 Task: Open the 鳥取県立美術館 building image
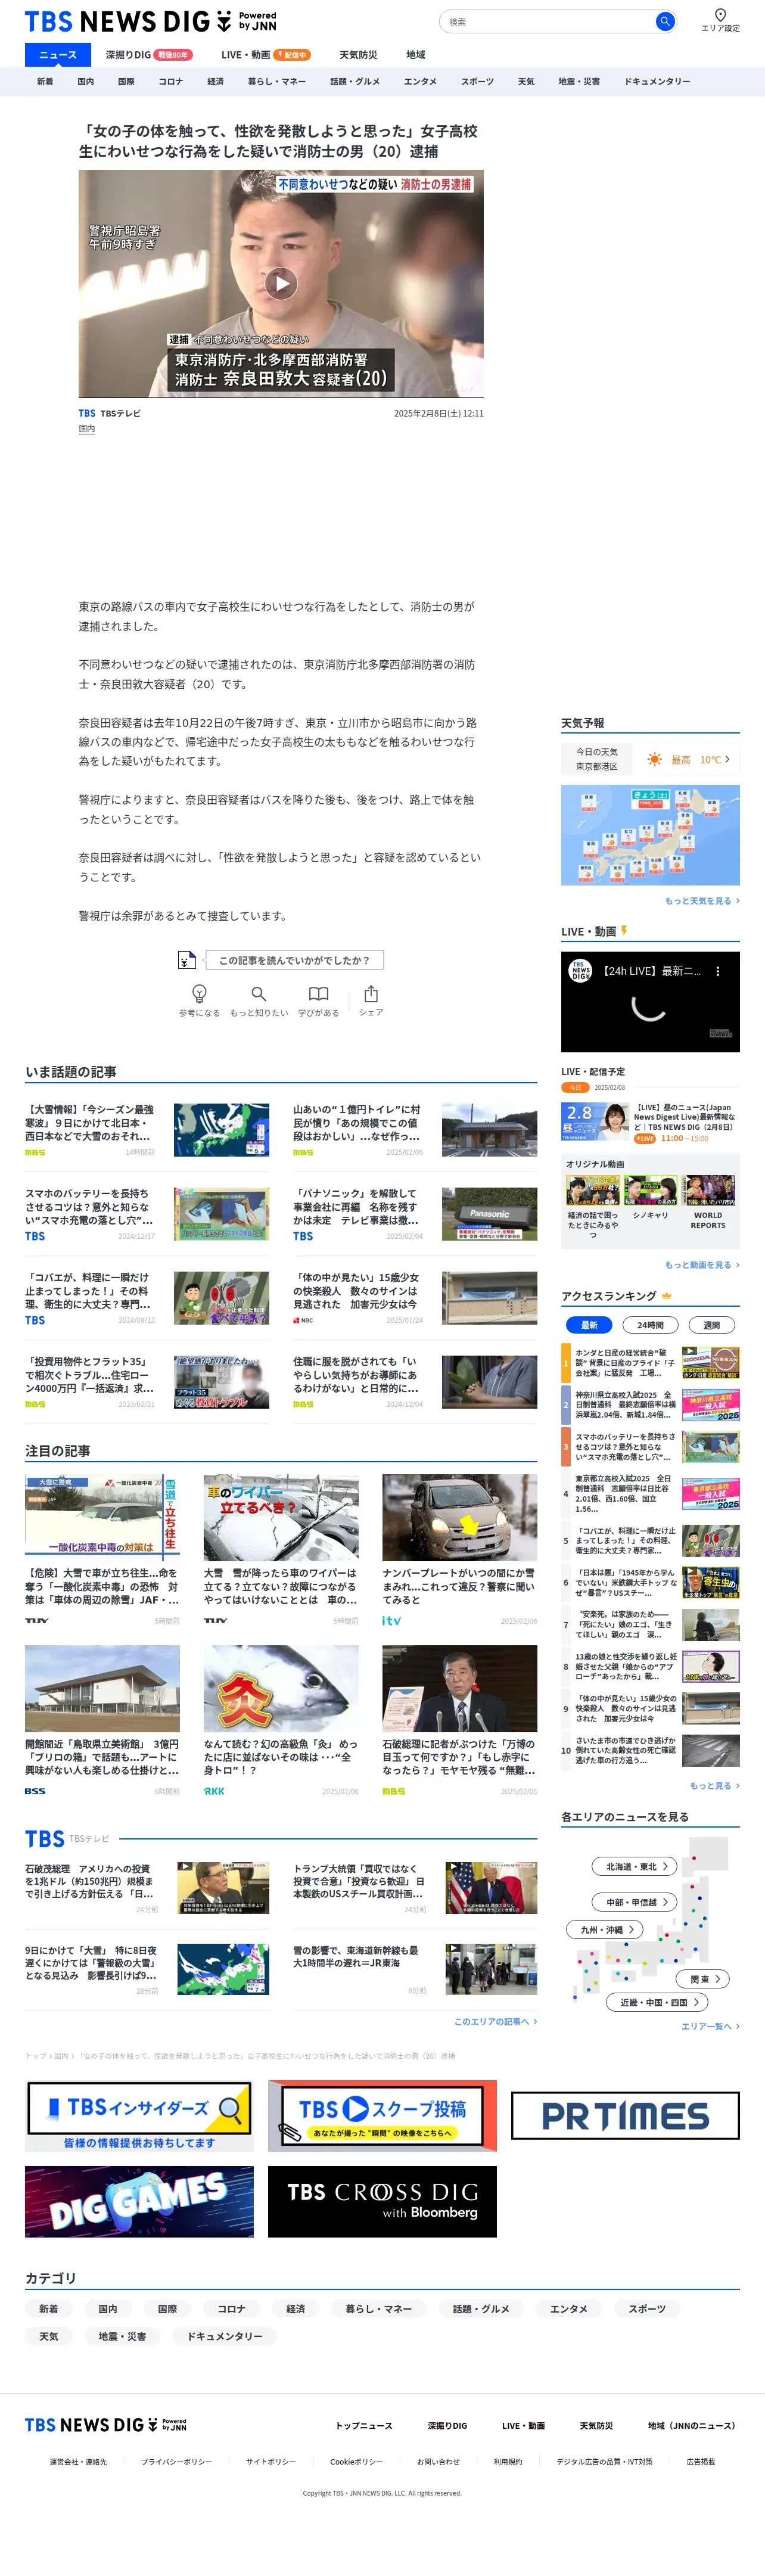point(102,1688)
